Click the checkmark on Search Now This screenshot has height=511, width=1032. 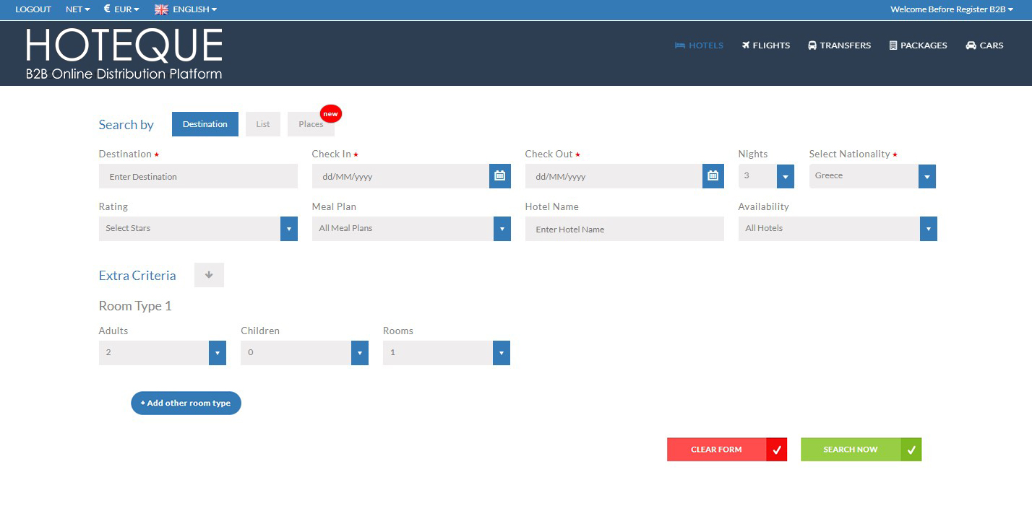click(x=911, y=450)
